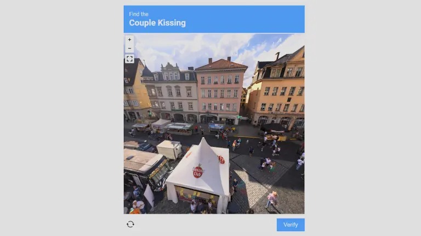
Task: Toggle fullscreen view of the image
Action: (x=129, y=59)
